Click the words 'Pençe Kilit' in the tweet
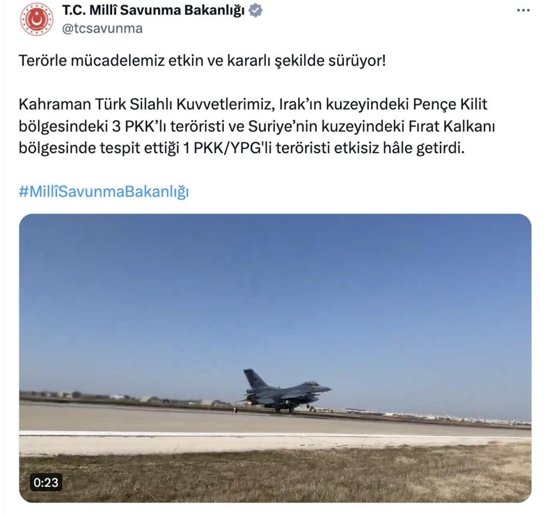Screen dimensions: 545x514 (450, 104)
